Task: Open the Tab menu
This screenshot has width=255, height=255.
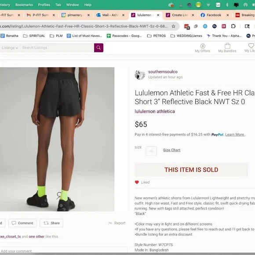Action: [58, 5]
